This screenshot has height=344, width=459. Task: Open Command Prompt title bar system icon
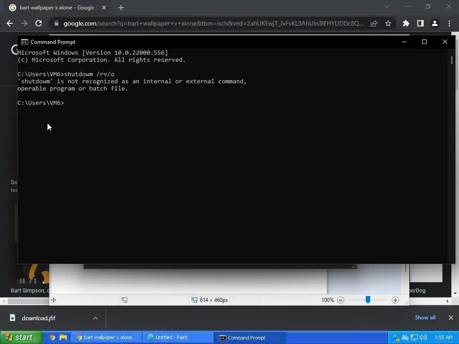coord(25,42)
